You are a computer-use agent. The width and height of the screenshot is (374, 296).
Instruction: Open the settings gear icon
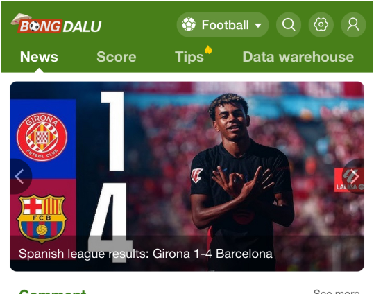(321, 25)
